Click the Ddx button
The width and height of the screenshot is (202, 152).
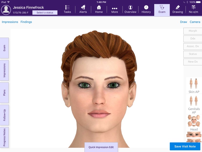point(193,39)
